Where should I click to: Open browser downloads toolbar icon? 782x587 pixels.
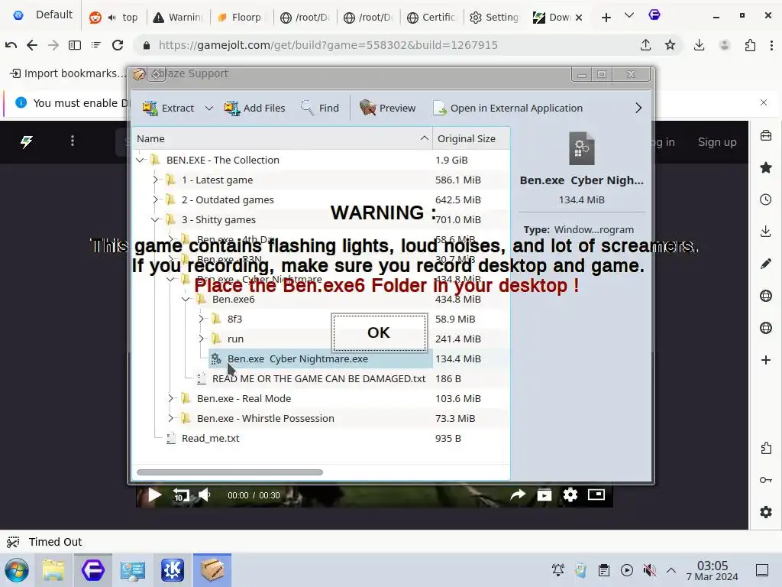pos(700,45)
